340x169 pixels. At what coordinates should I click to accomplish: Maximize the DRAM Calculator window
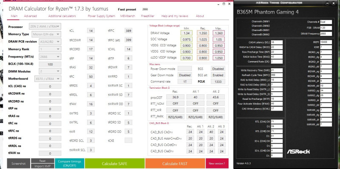[x=224, y=4]
